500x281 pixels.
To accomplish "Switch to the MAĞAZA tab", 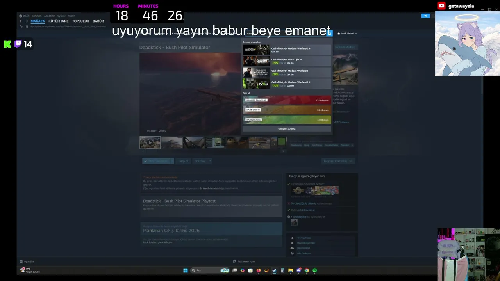I will coord(38,21).
